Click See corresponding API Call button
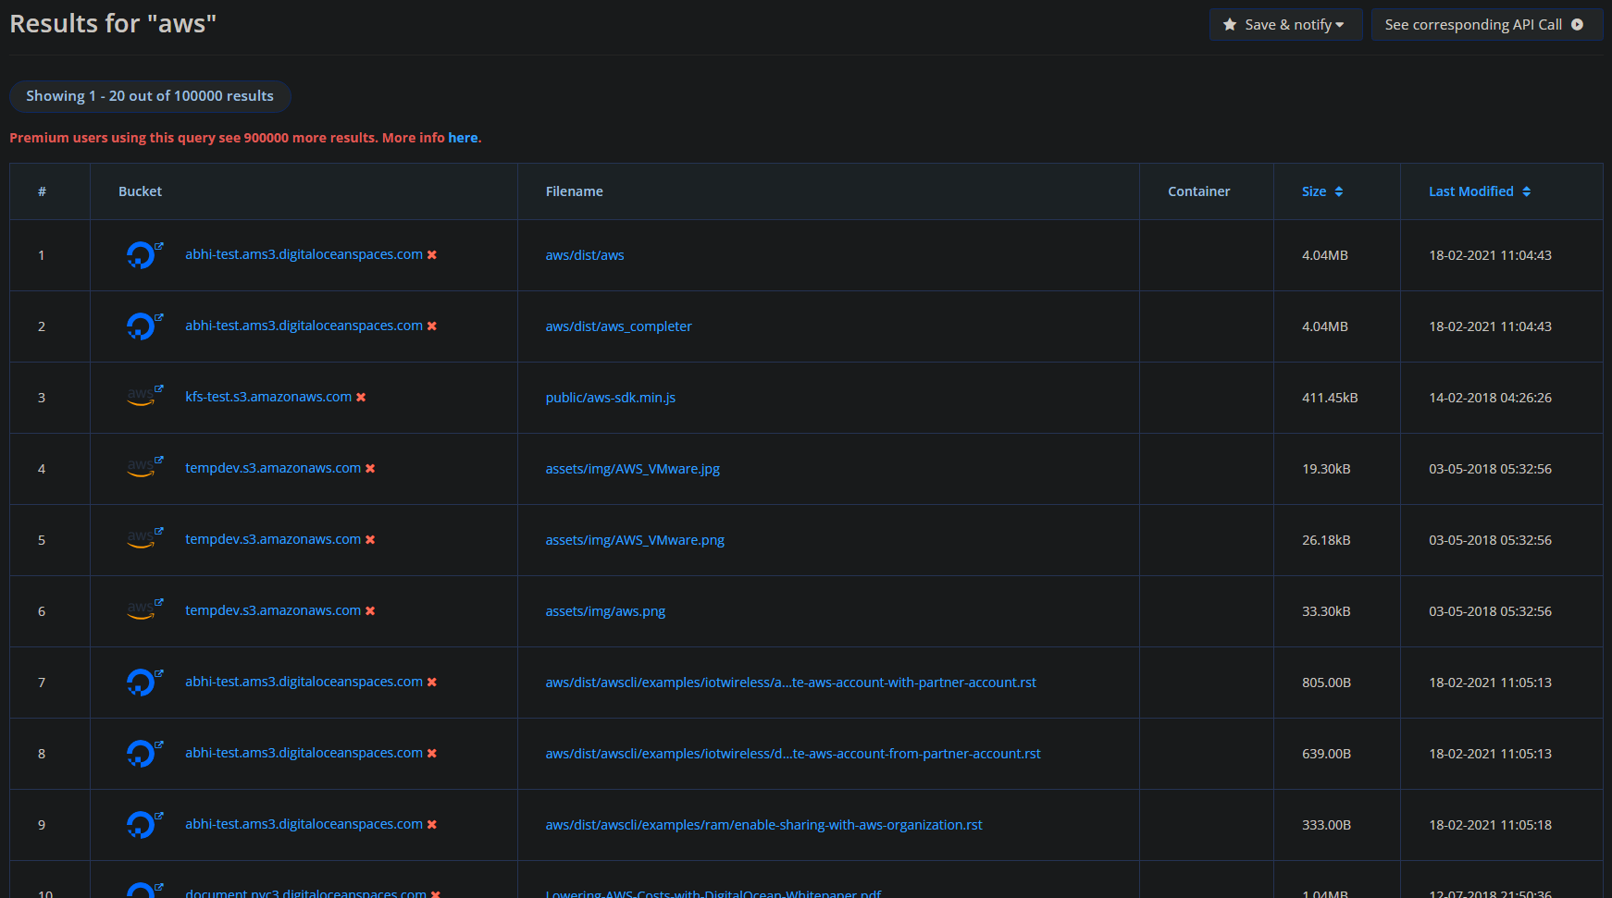Viewport: 1612px width, 898px height. click(1484, 25)
